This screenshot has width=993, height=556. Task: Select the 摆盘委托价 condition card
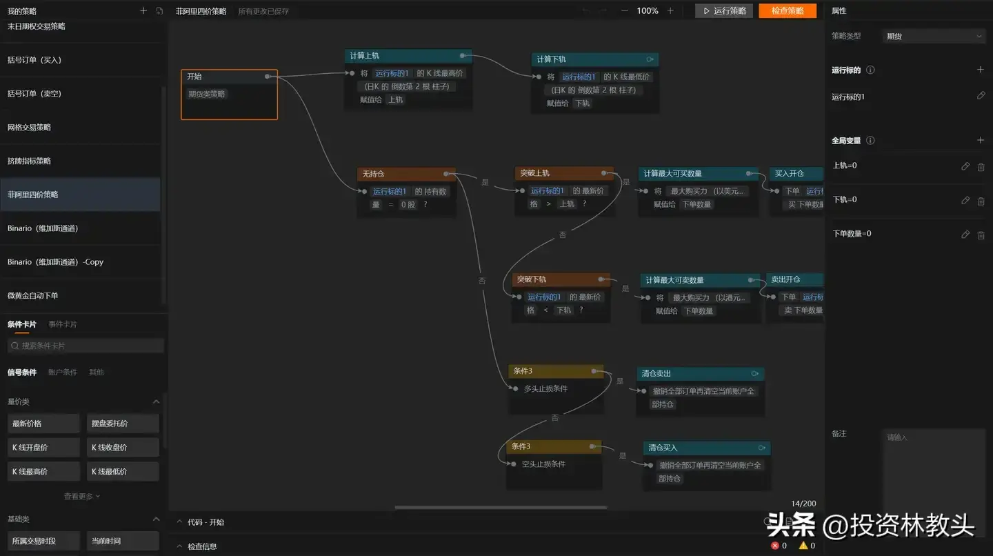click(x=123, y=424)
